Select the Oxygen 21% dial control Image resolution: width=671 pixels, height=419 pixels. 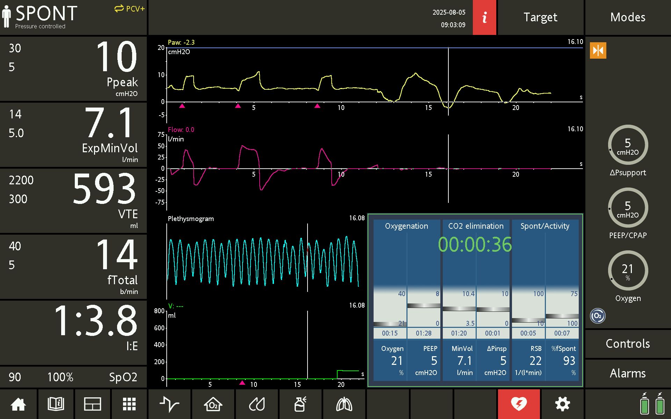628,271
